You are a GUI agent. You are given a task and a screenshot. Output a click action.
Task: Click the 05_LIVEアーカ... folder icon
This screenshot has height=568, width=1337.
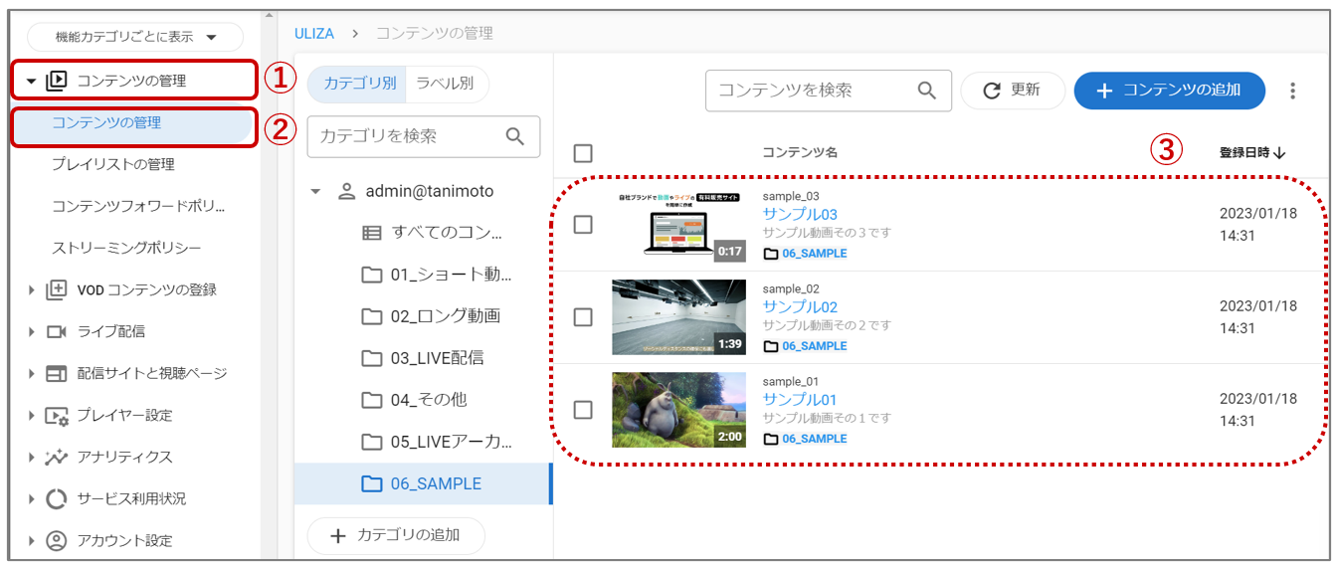[371, 442]
